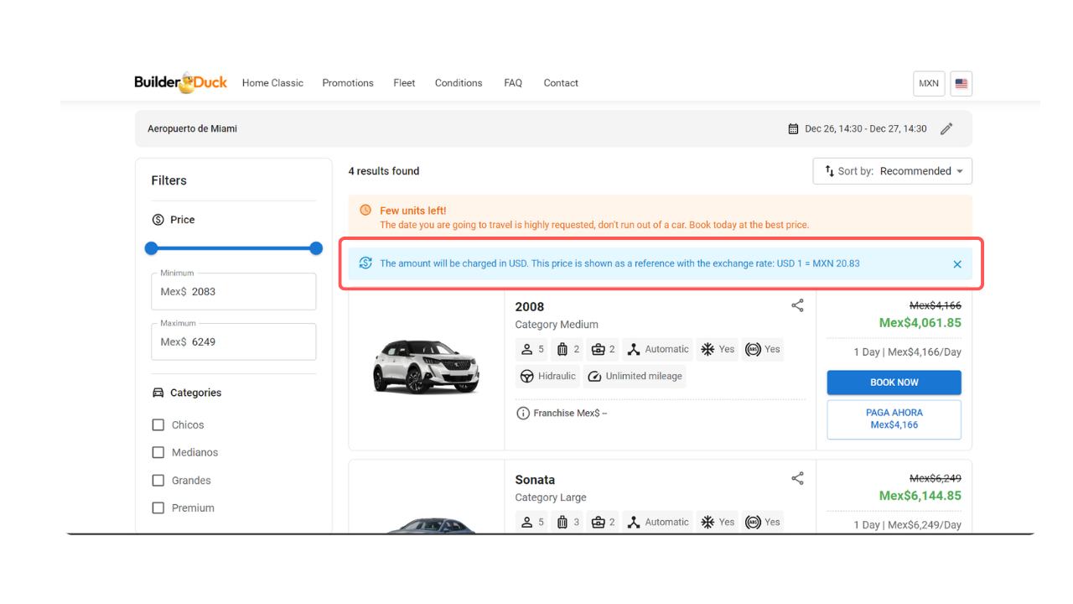1073x604 pixels.
Task: Tick the Medianos category checkbox
Action: coord(158,453)
